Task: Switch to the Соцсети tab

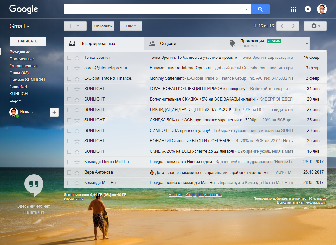Action: [168, 44]
